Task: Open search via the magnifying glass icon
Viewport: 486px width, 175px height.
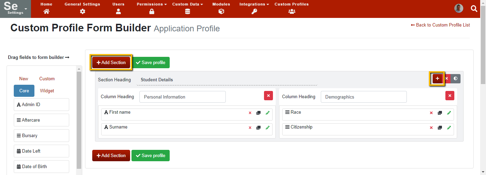Action: [x=474, y=9]
